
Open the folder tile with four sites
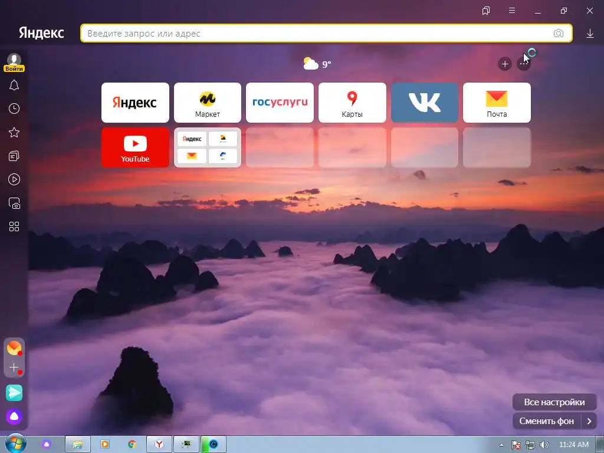[x=208, y=147]
